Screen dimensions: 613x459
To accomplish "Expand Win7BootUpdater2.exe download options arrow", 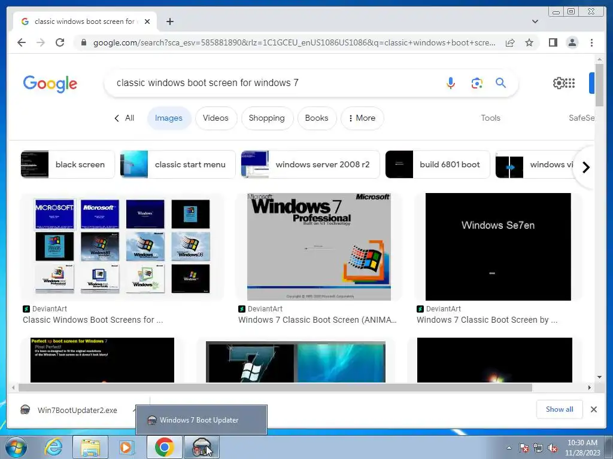I will (x=134, y=410).
